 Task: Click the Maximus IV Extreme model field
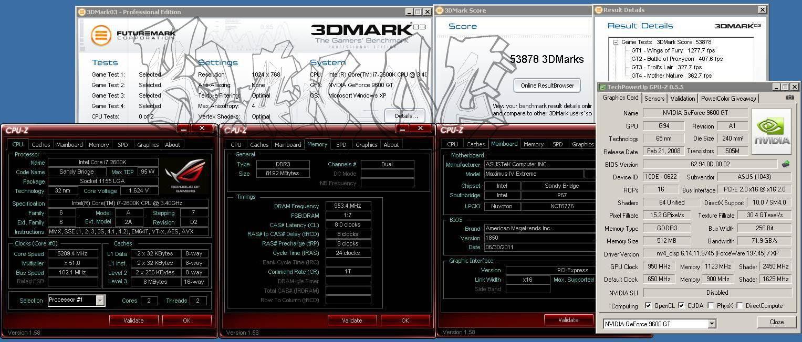534,174
